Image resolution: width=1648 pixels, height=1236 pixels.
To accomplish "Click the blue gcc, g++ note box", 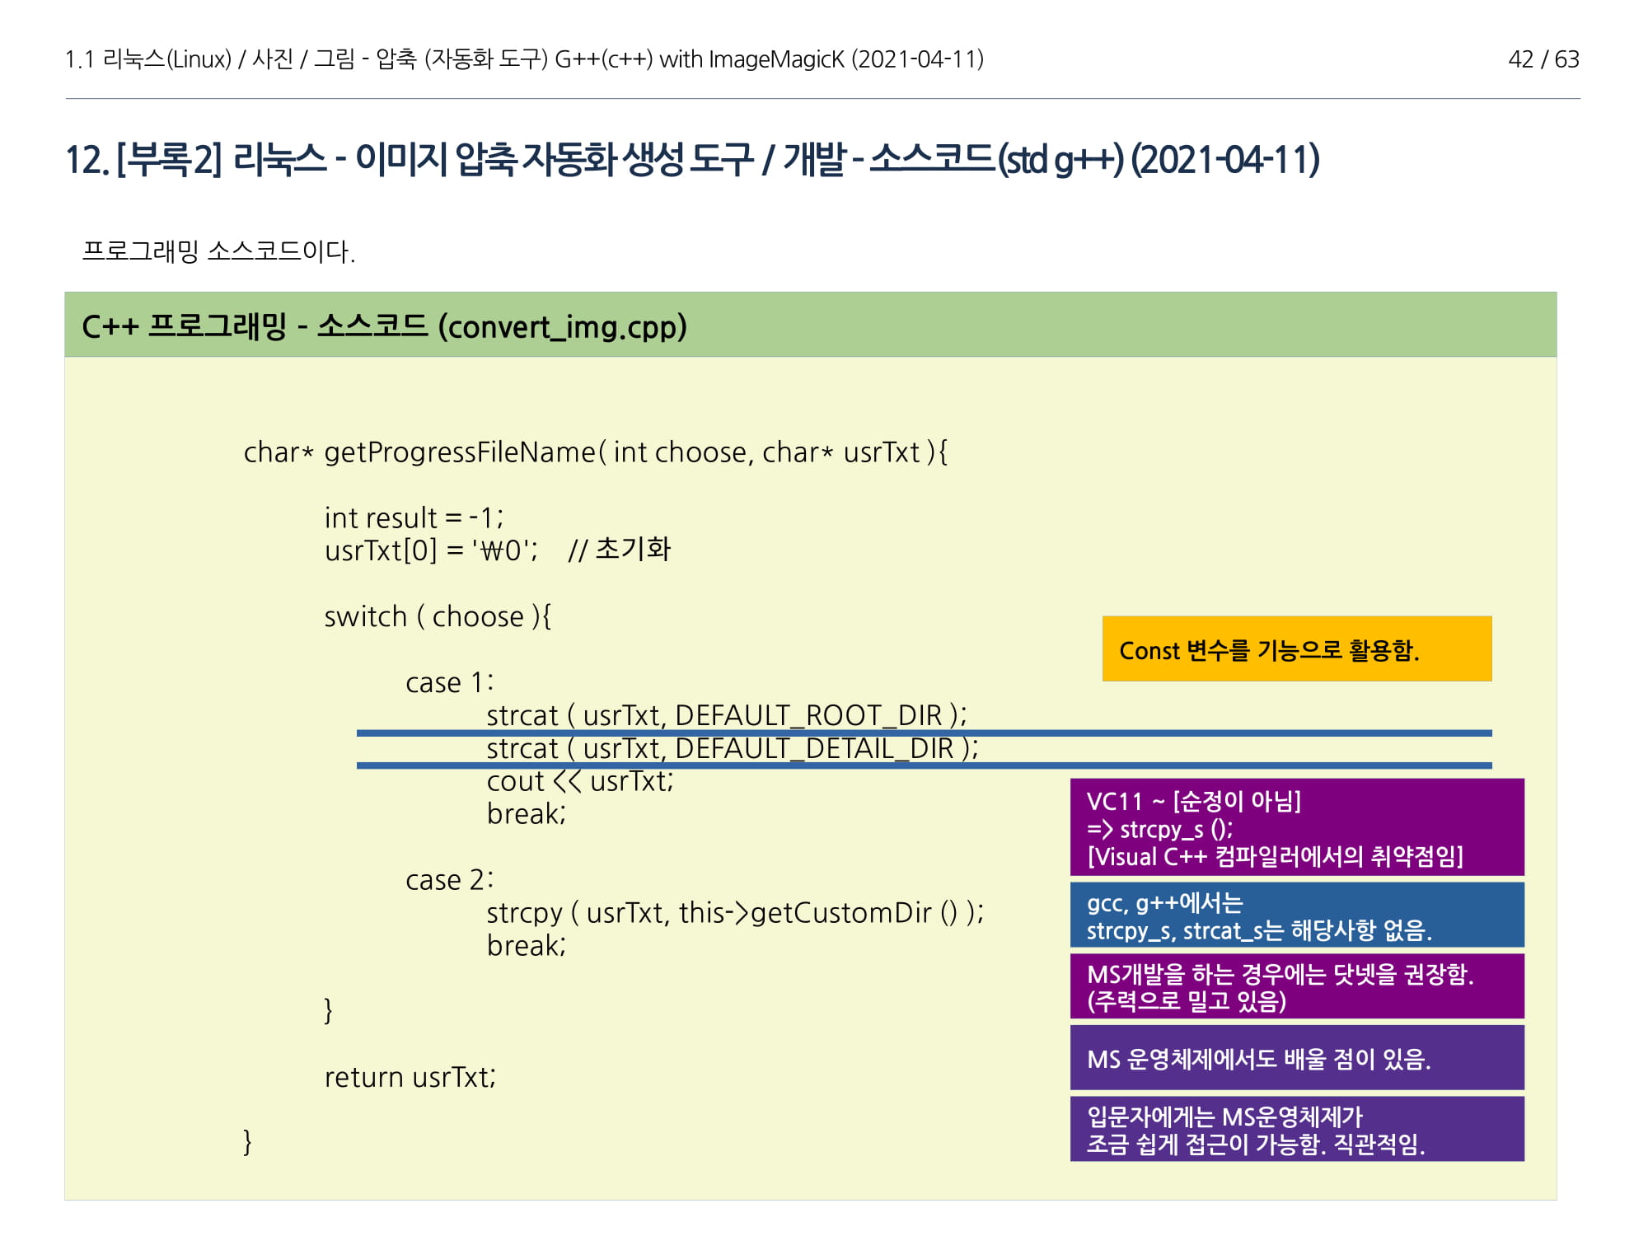I will click(x=1296, y=915).
